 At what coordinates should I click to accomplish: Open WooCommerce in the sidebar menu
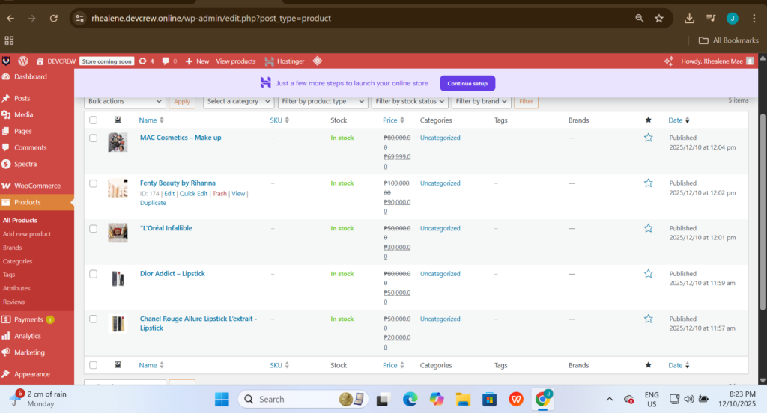37,186
